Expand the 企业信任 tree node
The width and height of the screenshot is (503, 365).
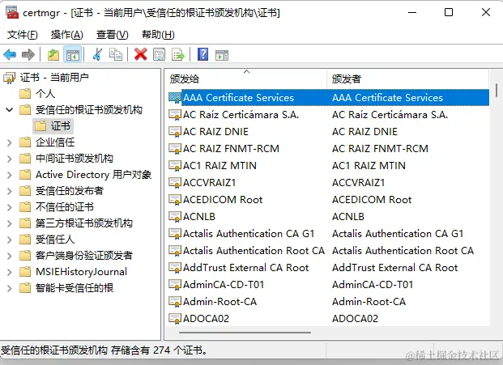pyautogui.click(x=9, y=142)
